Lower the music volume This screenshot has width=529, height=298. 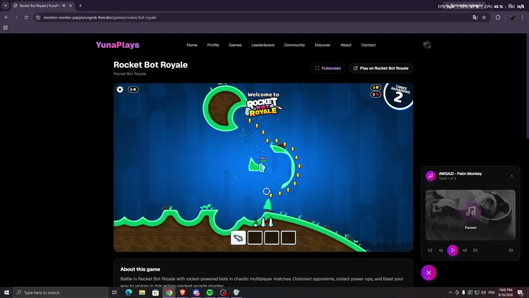click(441, 250)
